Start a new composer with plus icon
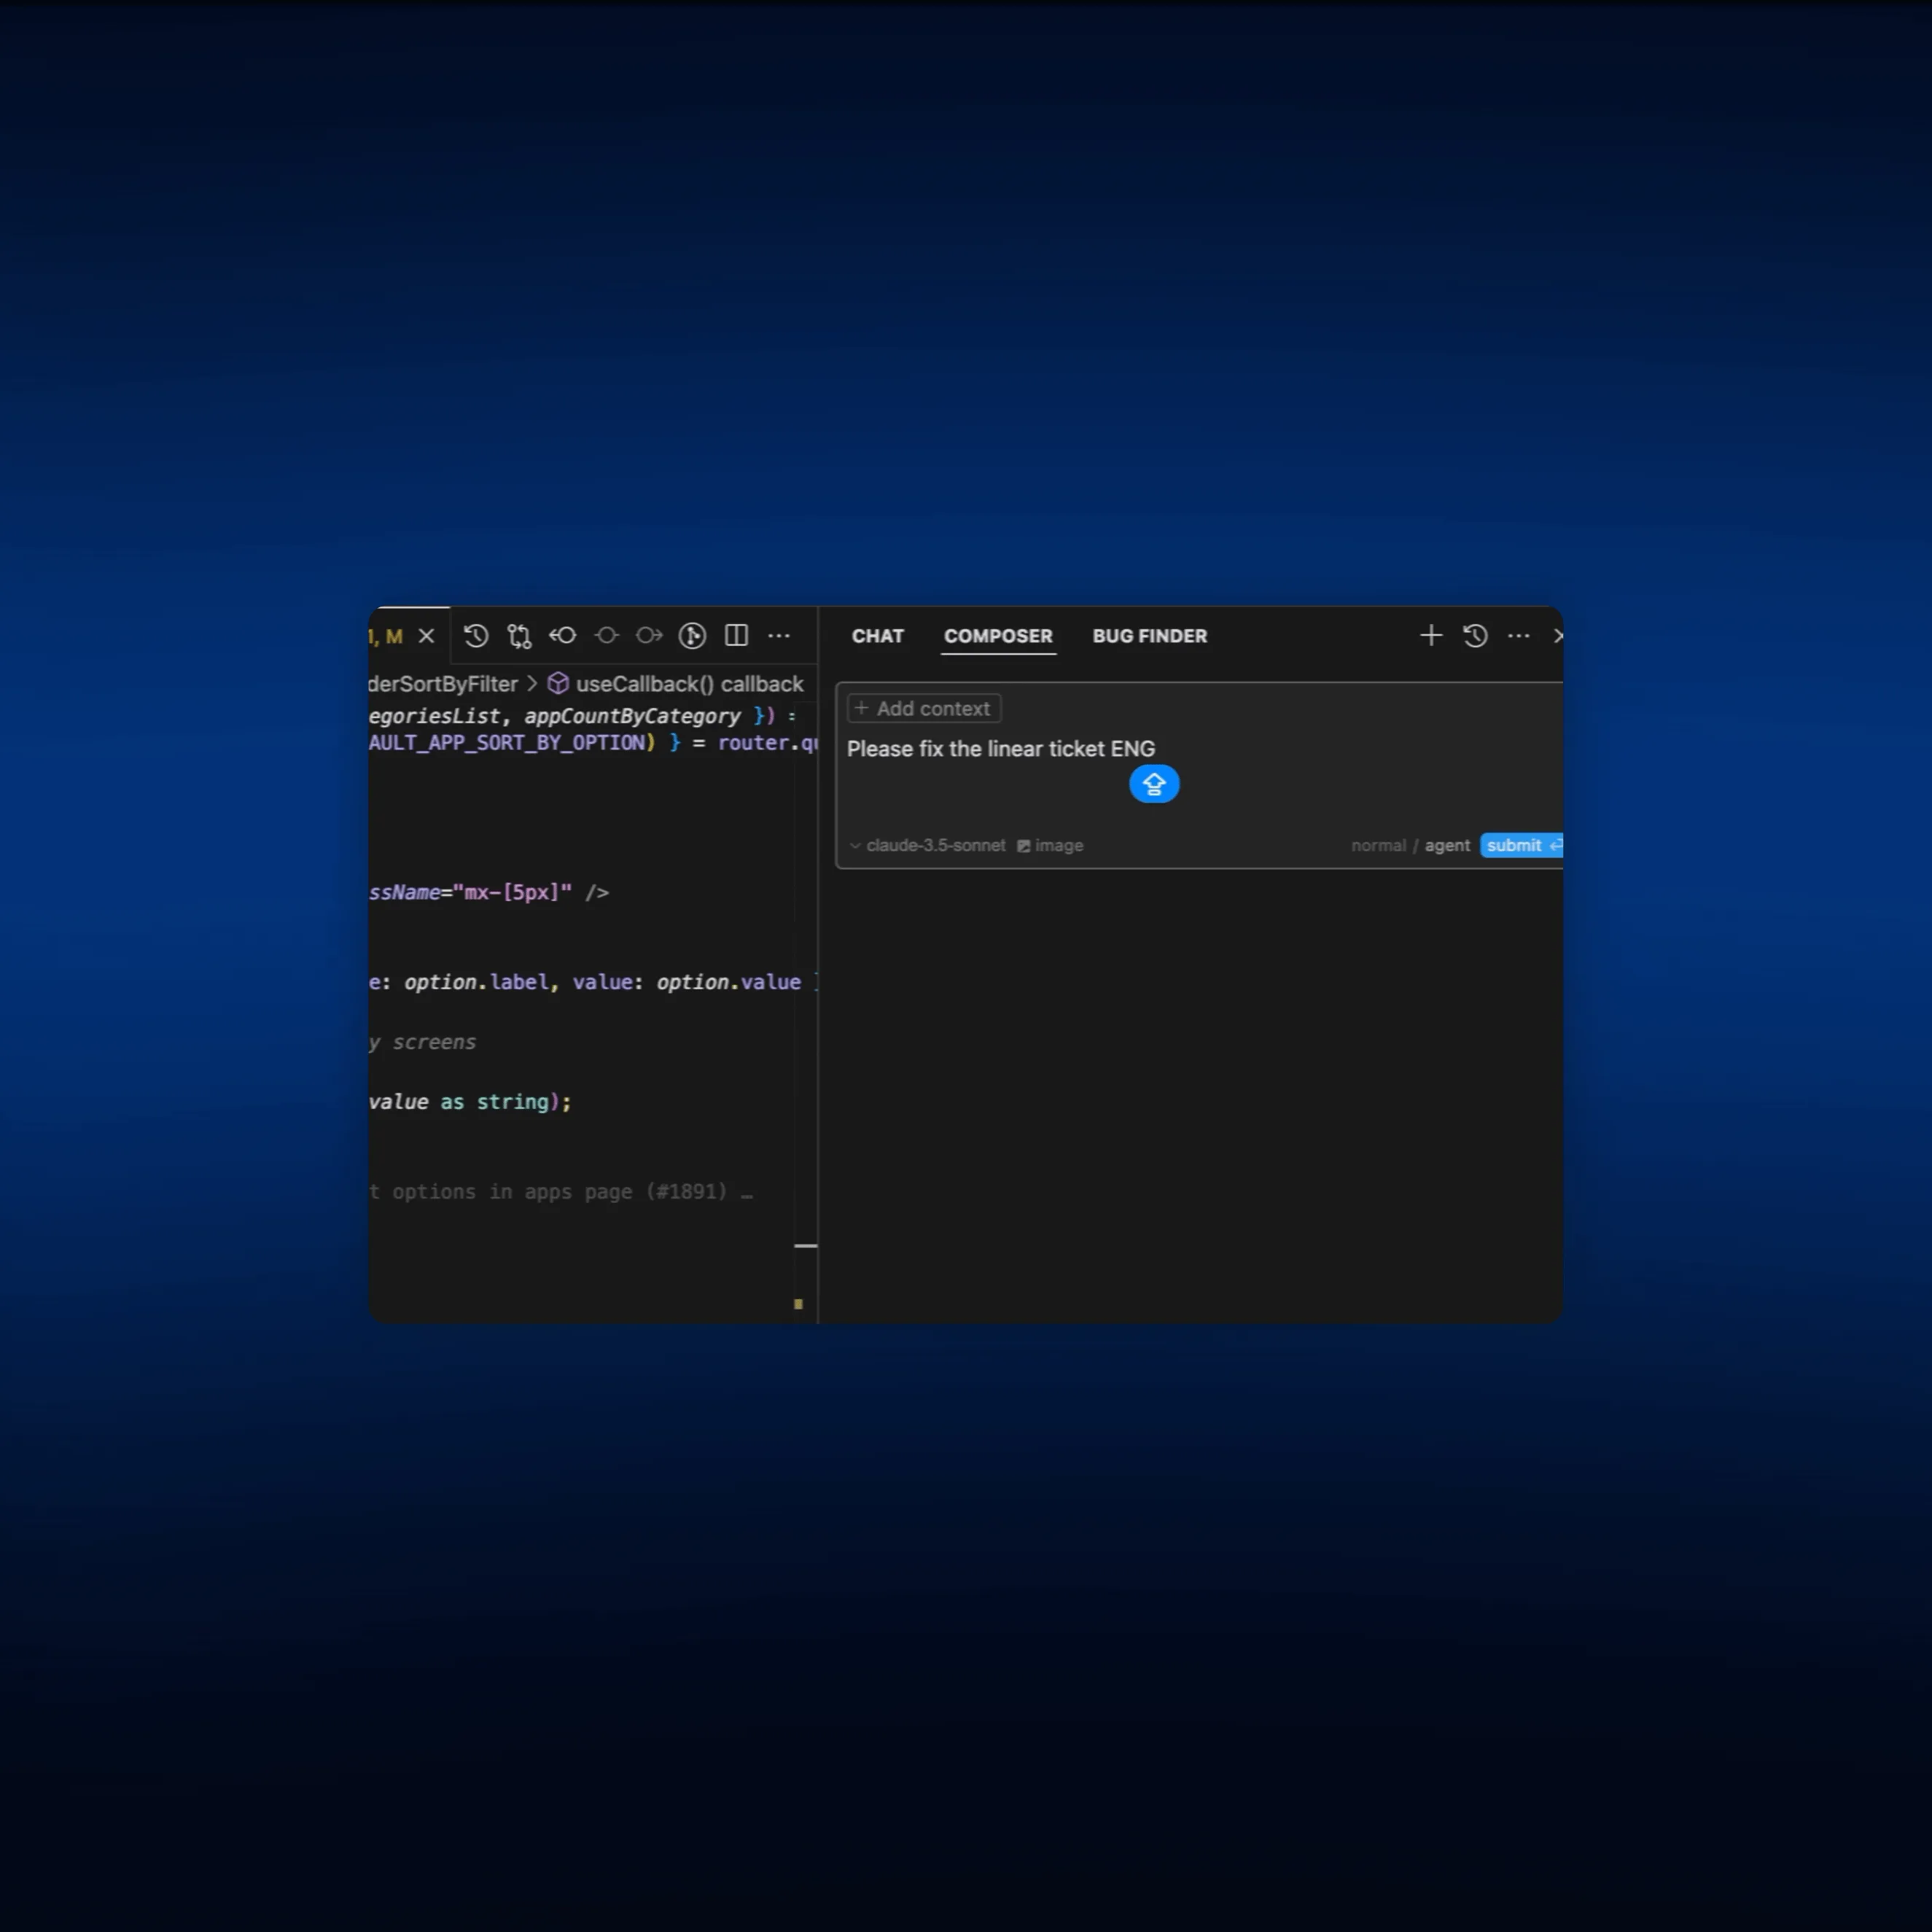Viewport: 1932px width, 1932px height. [1431, 636]
